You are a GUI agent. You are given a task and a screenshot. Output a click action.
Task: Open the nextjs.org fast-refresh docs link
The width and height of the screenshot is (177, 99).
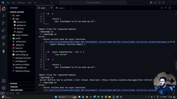pyautogui.click(x=128, y=80)
